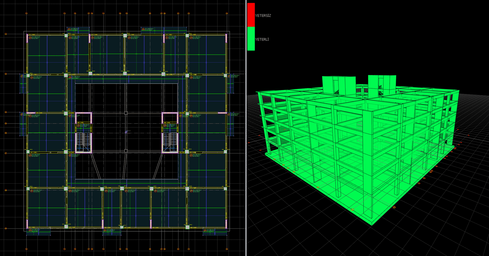Image resolution: width=489 pixels, height=256 pixels.
Task: Click axis label 34 on plan's left edge
Action: point(6,112)
